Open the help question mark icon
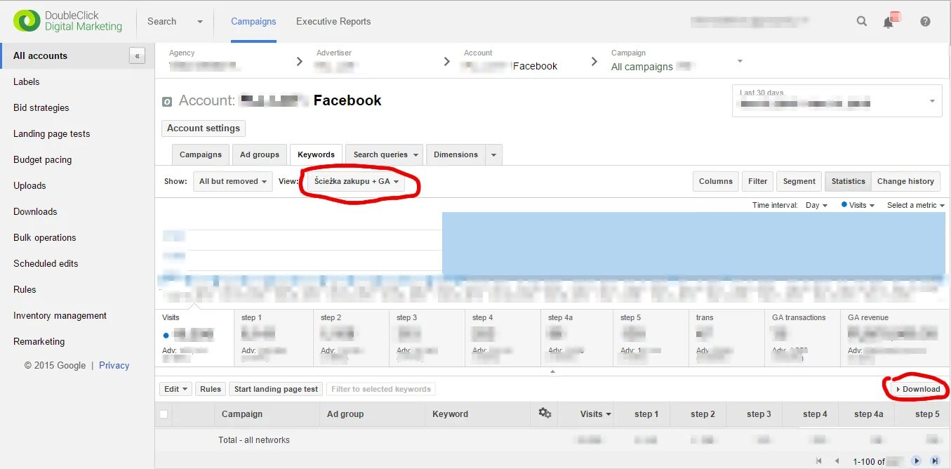 click(925, 21)
